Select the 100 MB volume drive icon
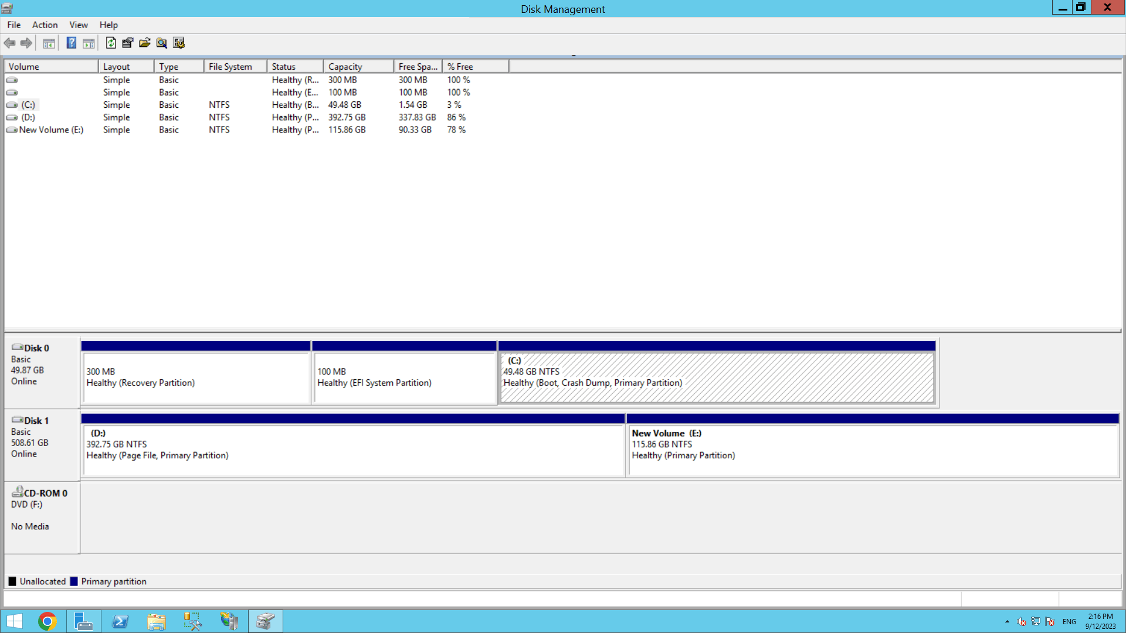This screenshot has height=633, width=1126. click(12, 92)
